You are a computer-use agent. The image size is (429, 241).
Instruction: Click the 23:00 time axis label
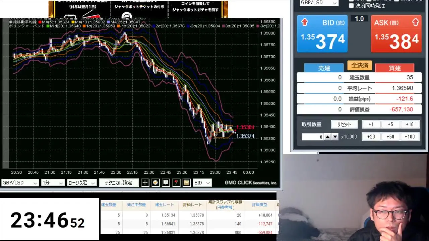click(182, 172)
